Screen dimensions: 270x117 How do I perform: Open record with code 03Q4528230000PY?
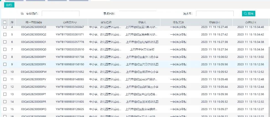click(34, 57)
